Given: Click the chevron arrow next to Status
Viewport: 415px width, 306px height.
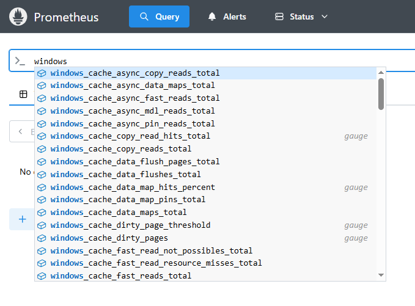Looking at the screenshot, I should (x=325, y=16).
